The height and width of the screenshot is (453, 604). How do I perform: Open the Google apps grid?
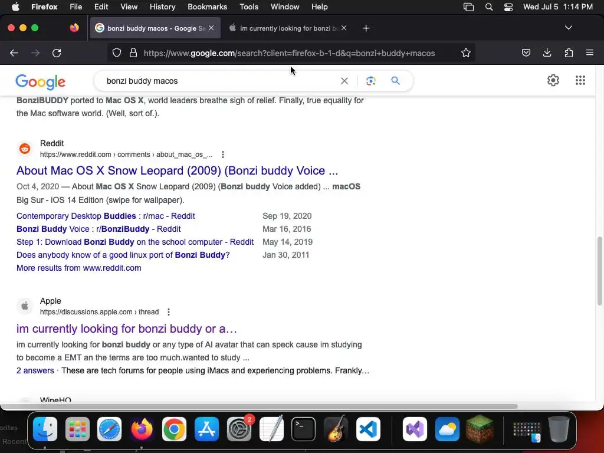[580, 80]
